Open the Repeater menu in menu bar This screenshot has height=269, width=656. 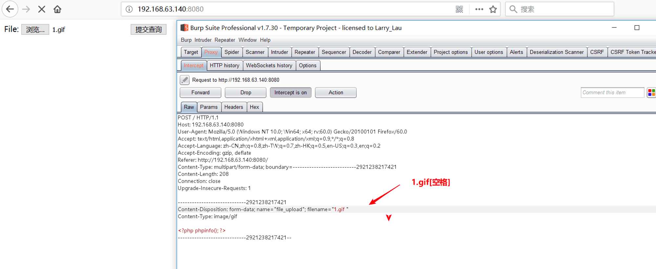(225, 40)
